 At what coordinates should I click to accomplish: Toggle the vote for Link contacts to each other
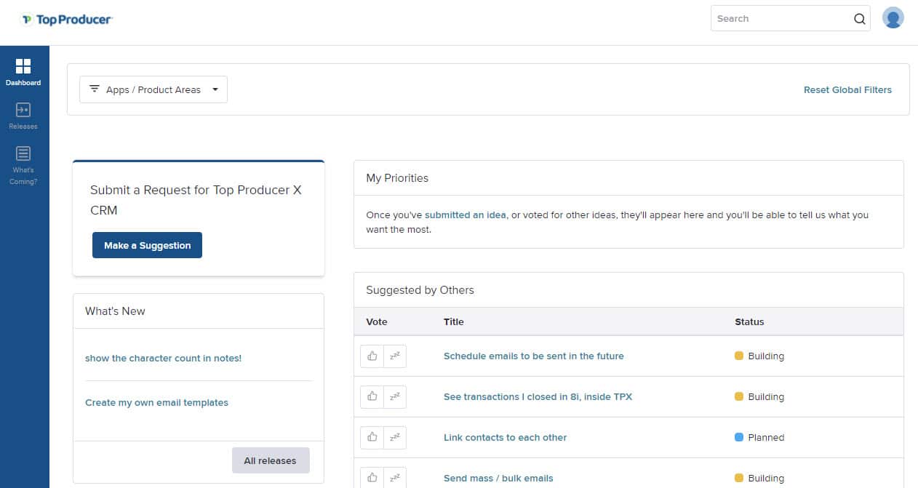(372, 437)
